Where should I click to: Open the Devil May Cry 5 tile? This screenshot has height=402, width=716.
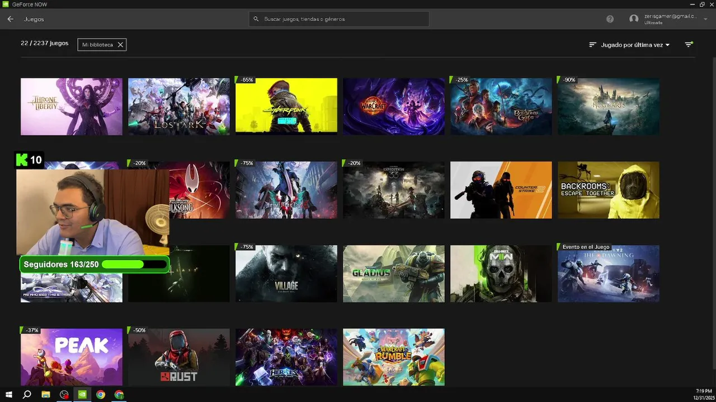(x=286, y=190)
